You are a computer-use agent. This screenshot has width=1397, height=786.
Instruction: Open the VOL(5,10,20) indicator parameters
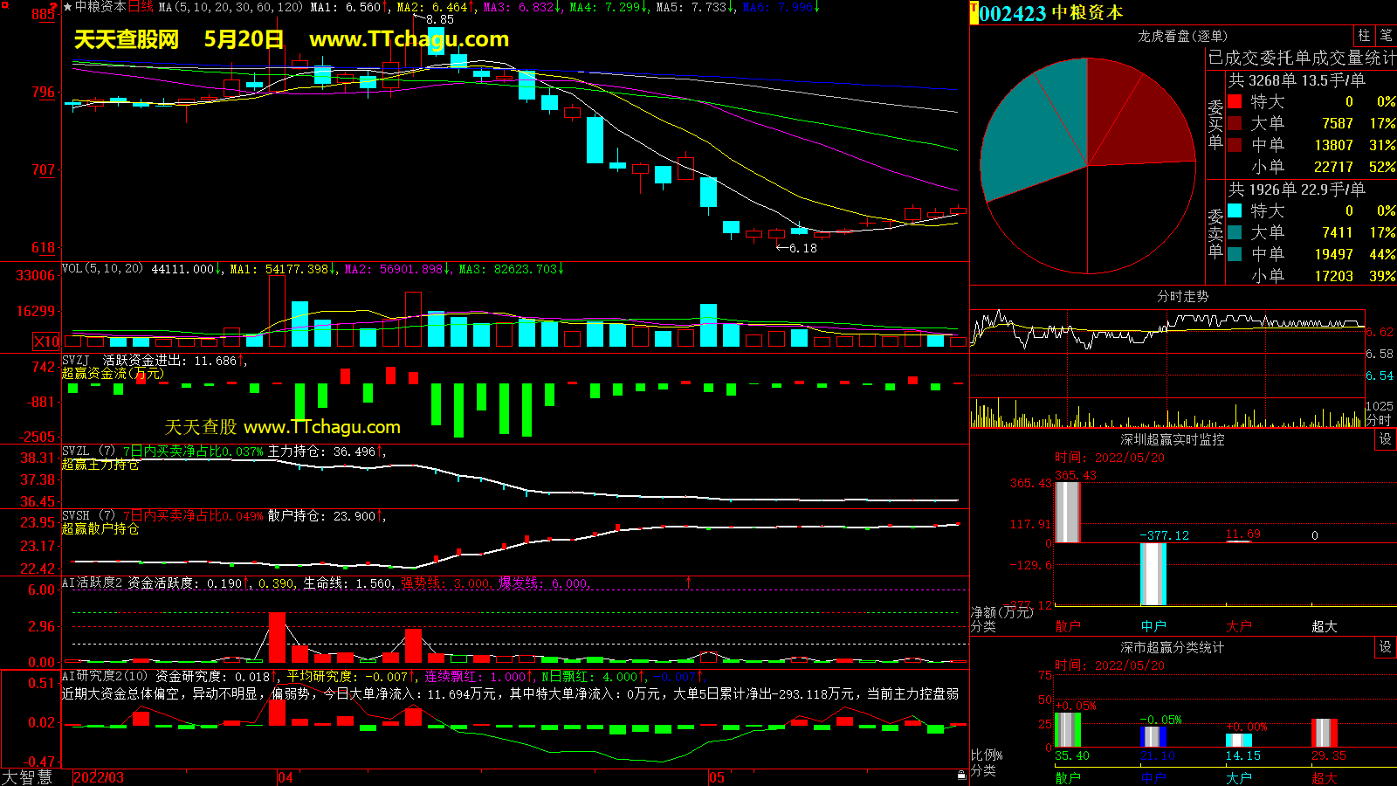[x=102, y=269]
